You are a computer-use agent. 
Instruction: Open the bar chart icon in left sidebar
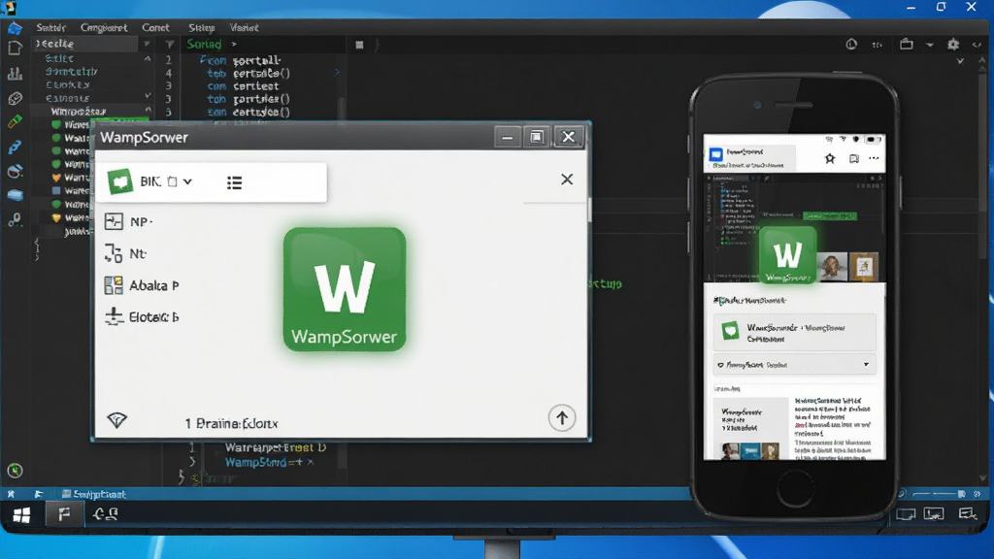pyautogui.click(x=15, y=74)
